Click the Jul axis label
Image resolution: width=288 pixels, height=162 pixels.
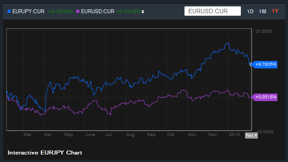109,135
